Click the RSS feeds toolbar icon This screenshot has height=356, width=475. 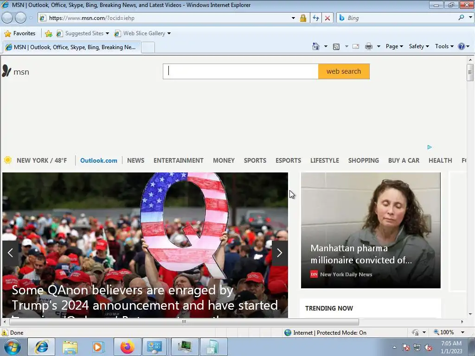[x=336, y=47]
